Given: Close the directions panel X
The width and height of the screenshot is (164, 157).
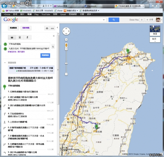Looking at the screenshot, I should coord(54,36).
